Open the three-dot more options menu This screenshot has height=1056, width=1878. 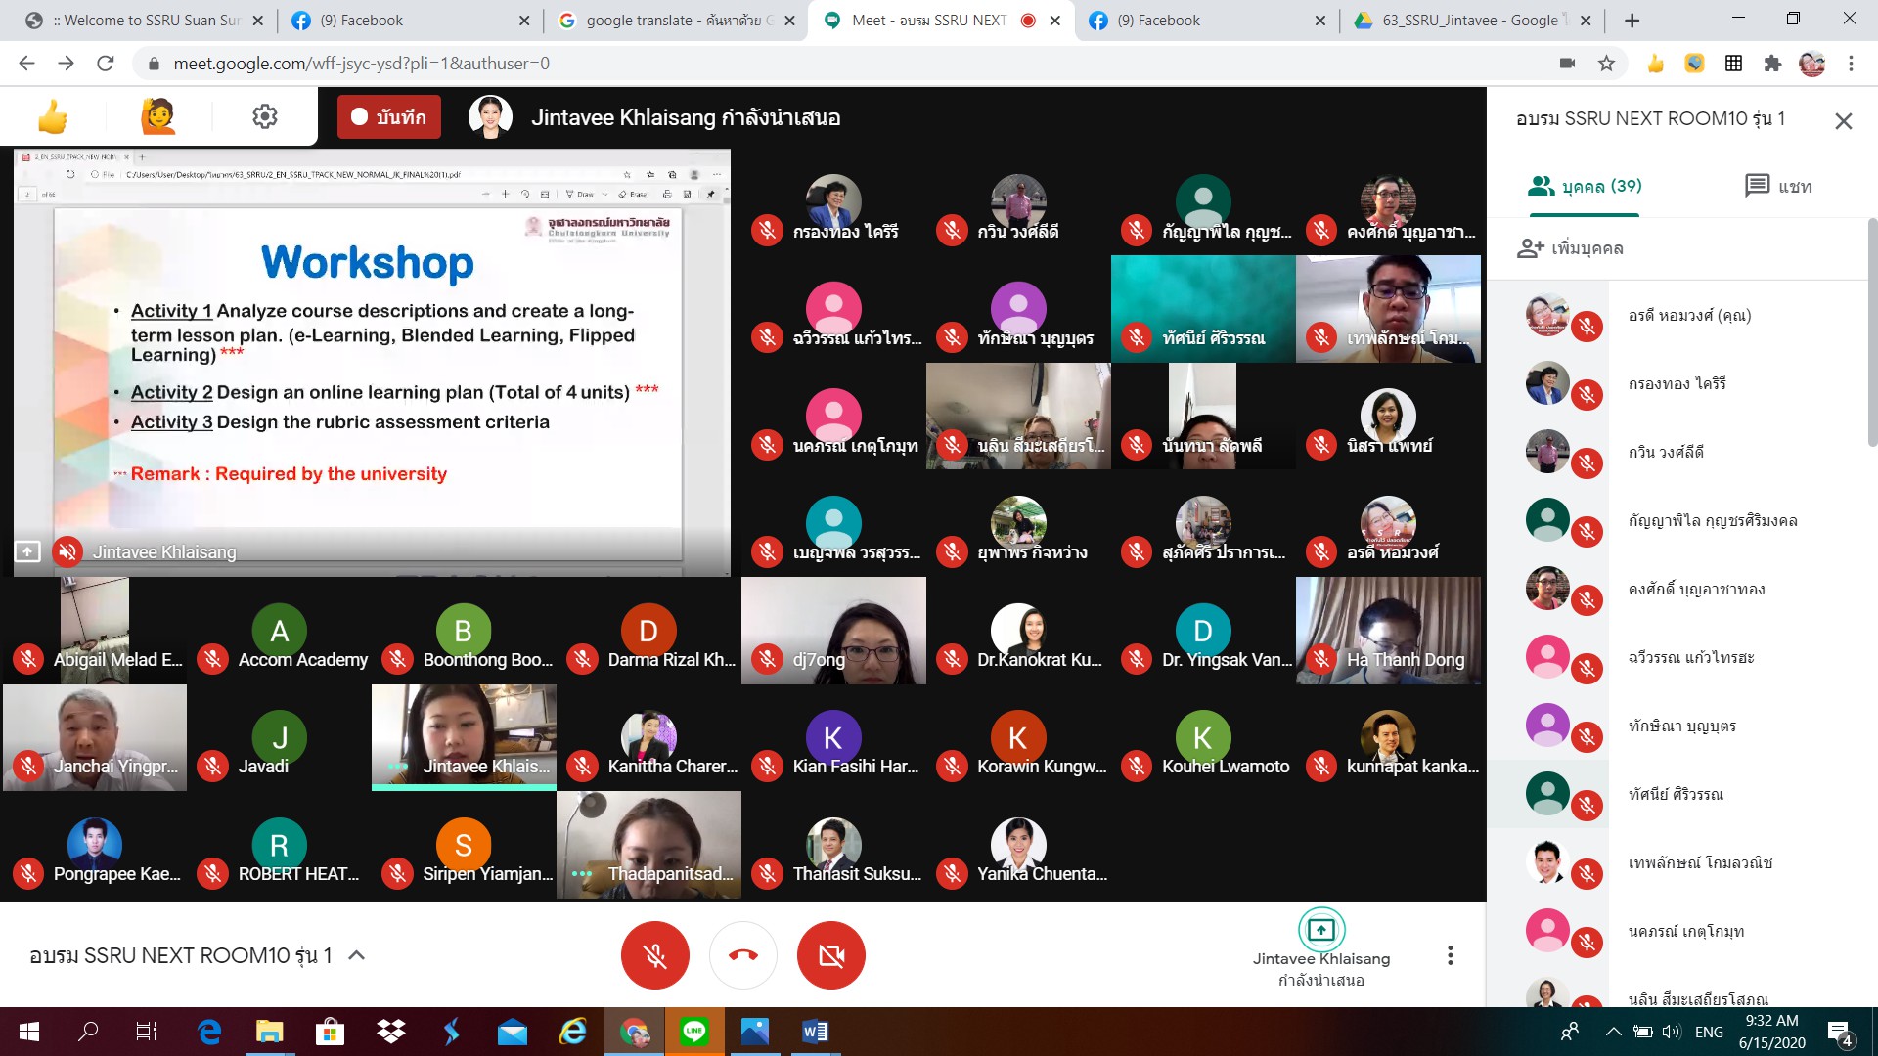point(1451,955)
